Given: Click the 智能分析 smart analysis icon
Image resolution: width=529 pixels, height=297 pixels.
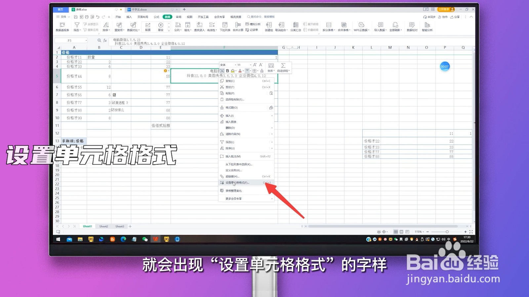Looking at the screenshot, I should coord(427,27).
